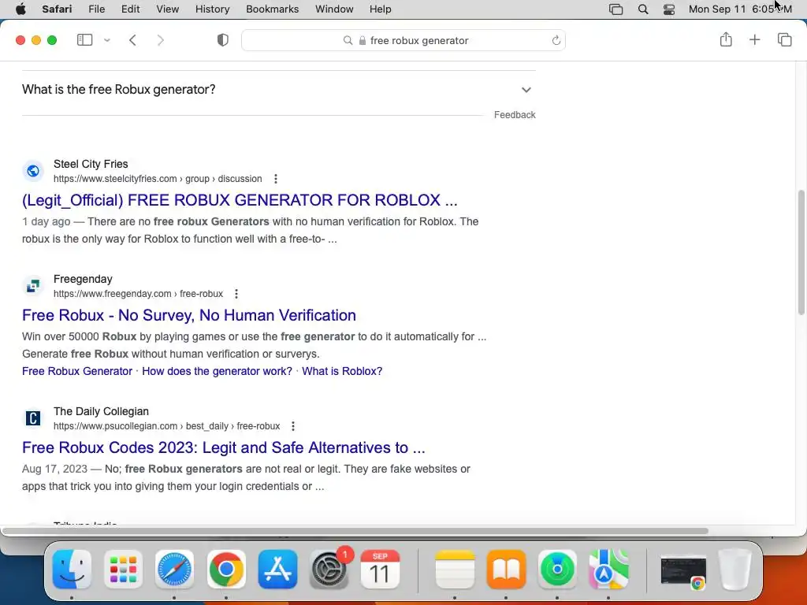This screenshot has height=605, width=807.
Task: Open the Edit menu
Action: point(130,9)
